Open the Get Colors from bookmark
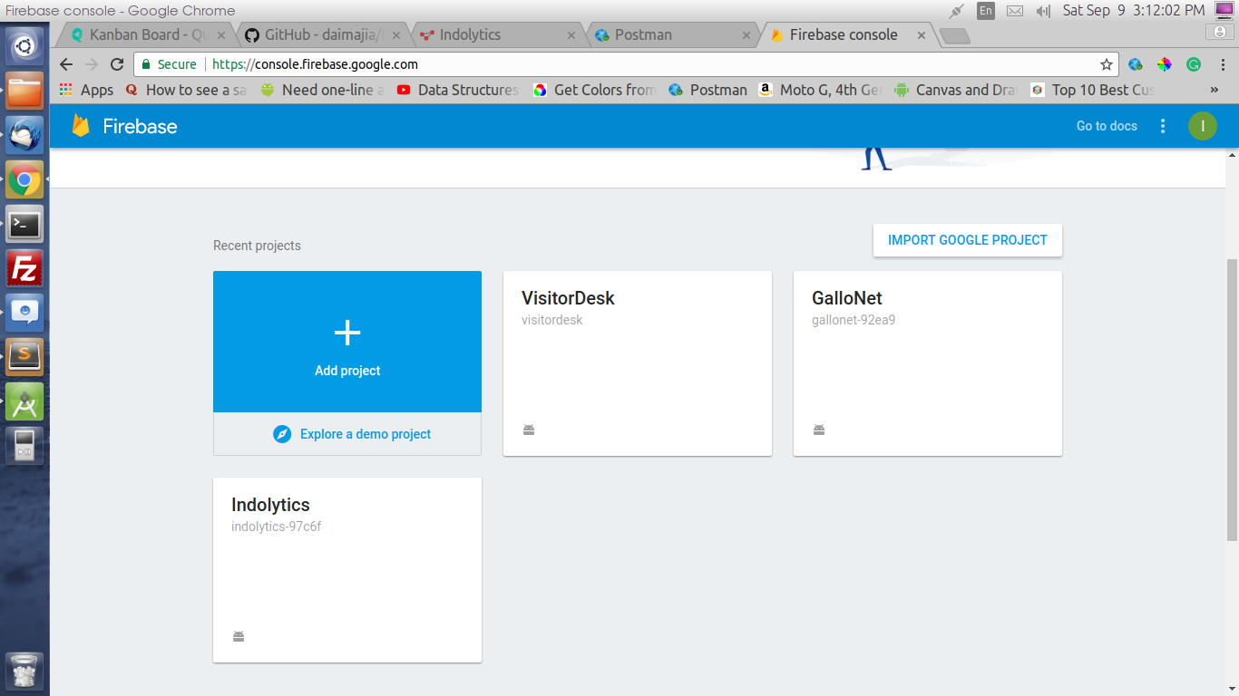Screen dimensions: 1239x696 [x=594, y=90]
